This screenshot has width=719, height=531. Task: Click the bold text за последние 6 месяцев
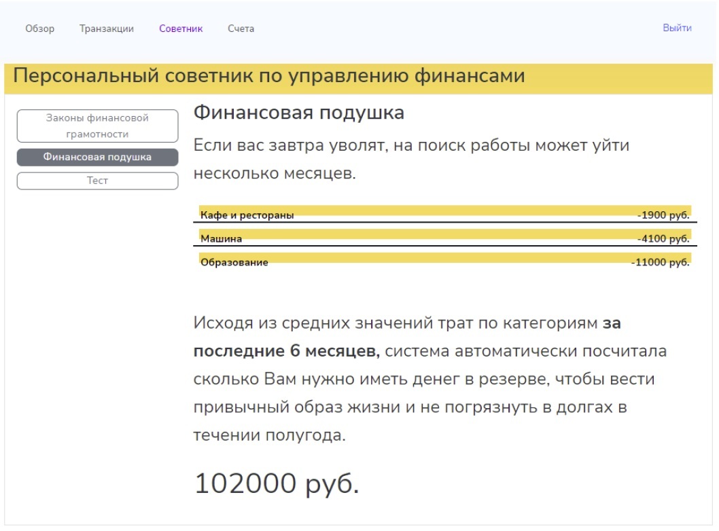click(x=285, y=352)
